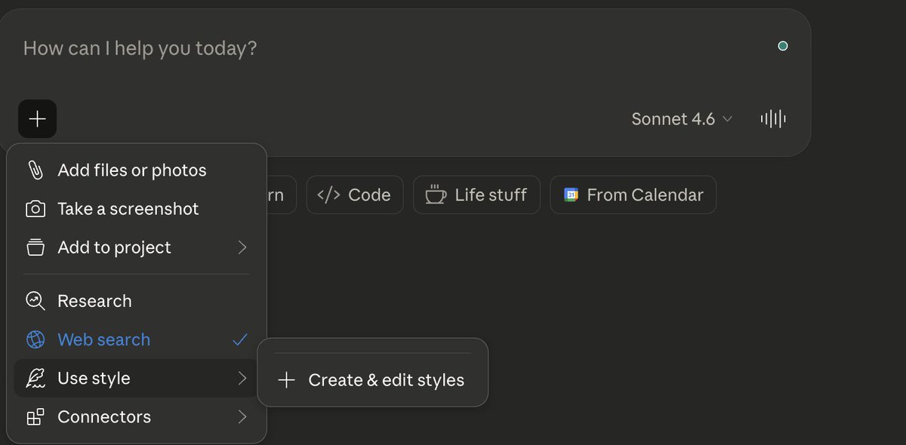Click the paperclip icon for adding files

coord(35,170)
